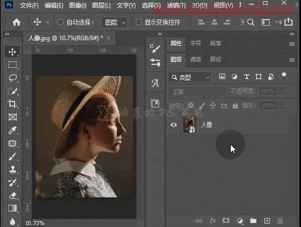Select the Frame tool
The image size is (301, 227).
pos(13,117)
